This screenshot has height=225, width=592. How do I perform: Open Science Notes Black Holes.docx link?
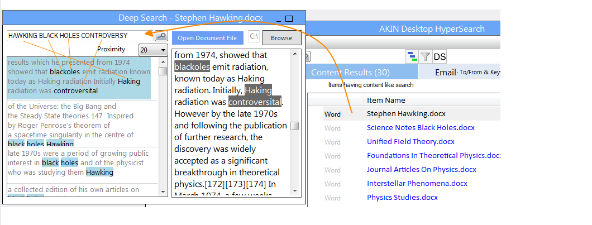click(x=421, y=128)
